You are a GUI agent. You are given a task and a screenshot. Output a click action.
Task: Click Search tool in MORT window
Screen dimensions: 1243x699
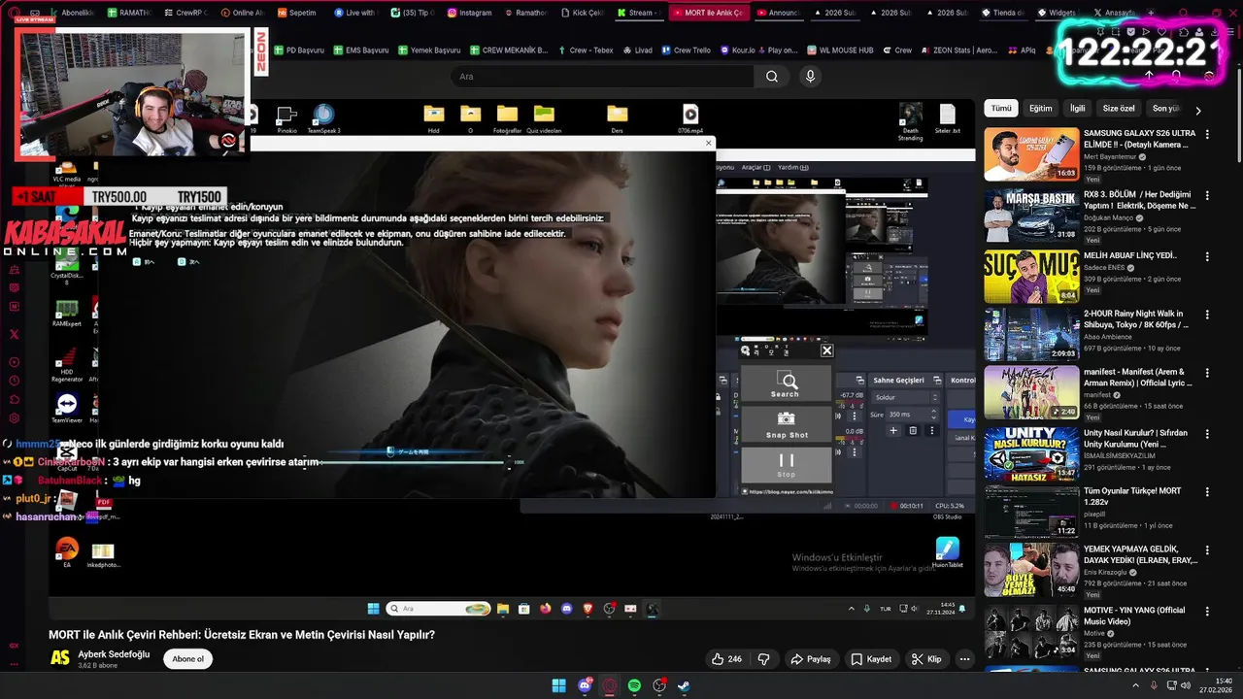point(786,384)
